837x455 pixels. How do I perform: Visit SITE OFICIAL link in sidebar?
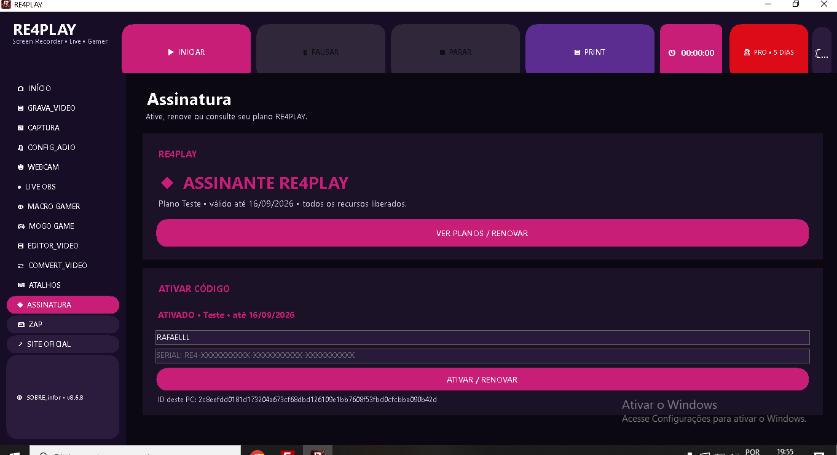[63, 344]
